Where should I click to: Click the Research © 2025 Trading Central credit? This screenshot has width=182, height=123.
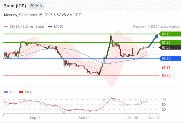pyautogui.click(x=156, y=27)
